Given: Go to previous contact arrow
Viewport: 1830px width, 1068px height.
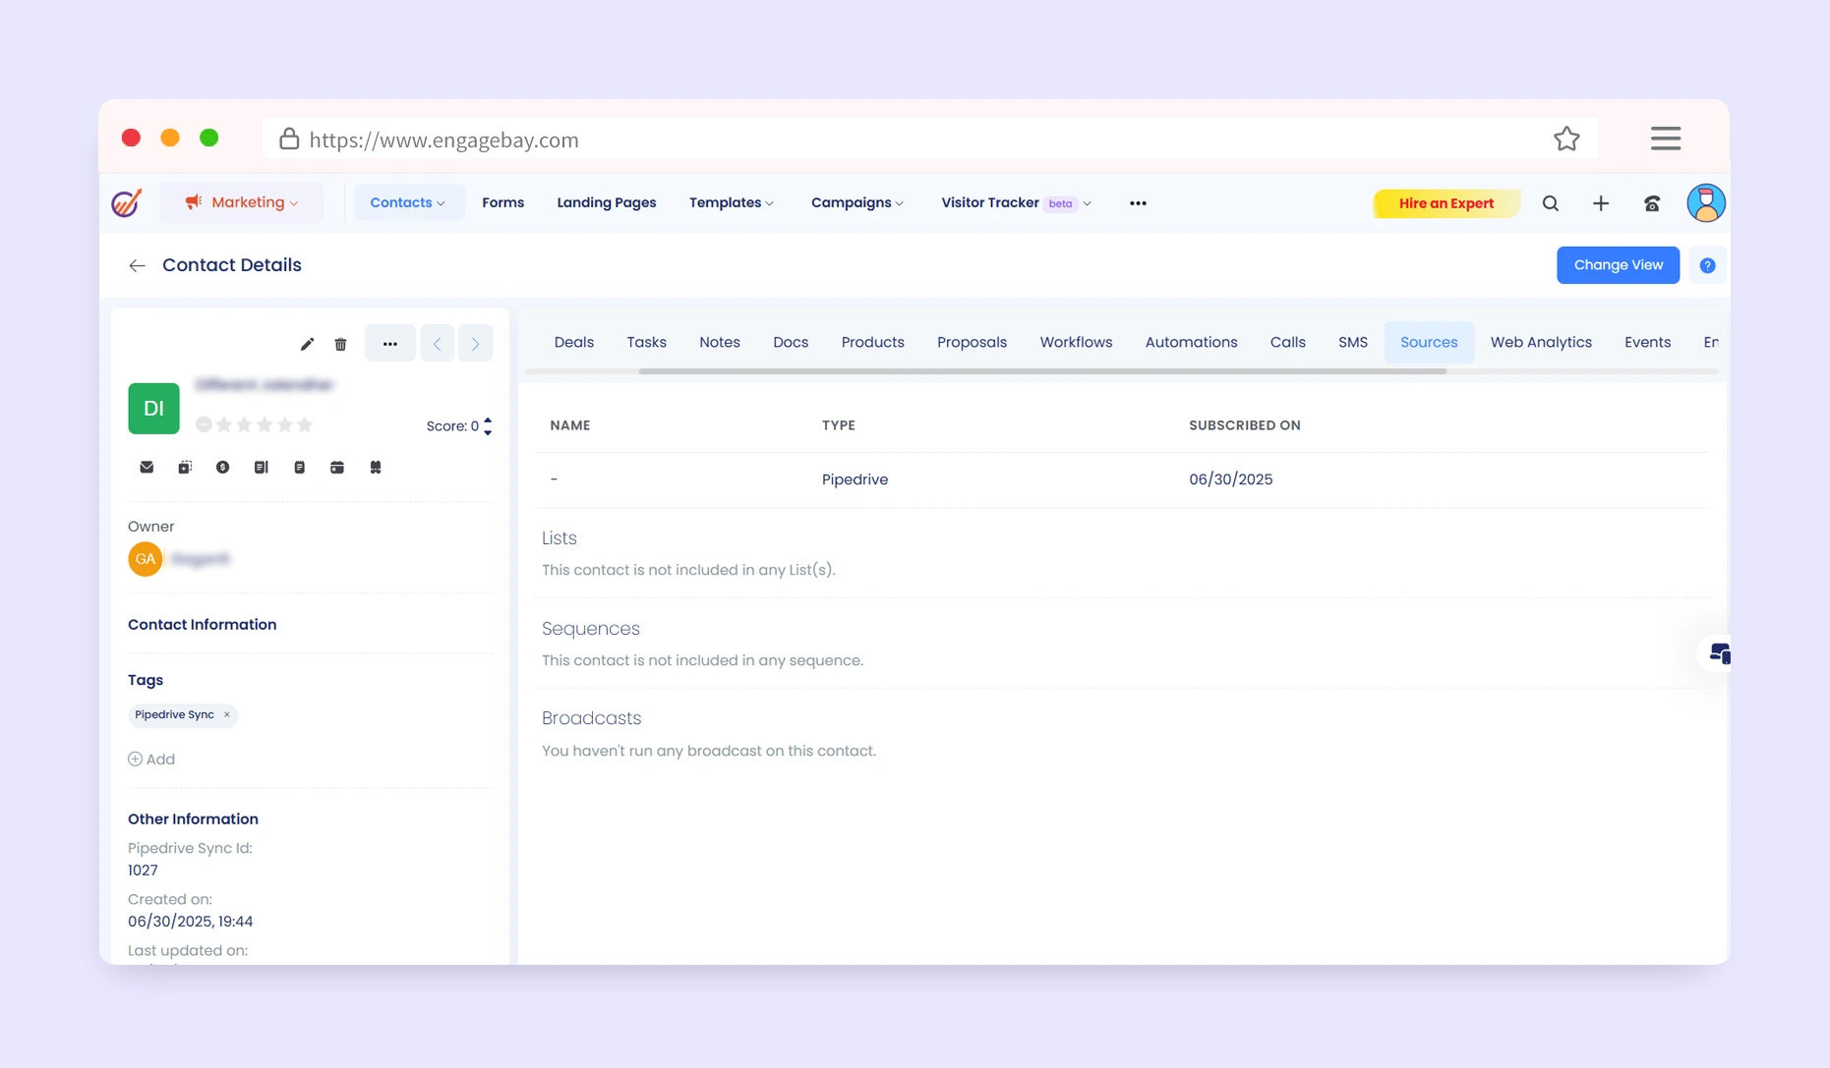Looking at the screenshot, I should [x=438, y=344].
